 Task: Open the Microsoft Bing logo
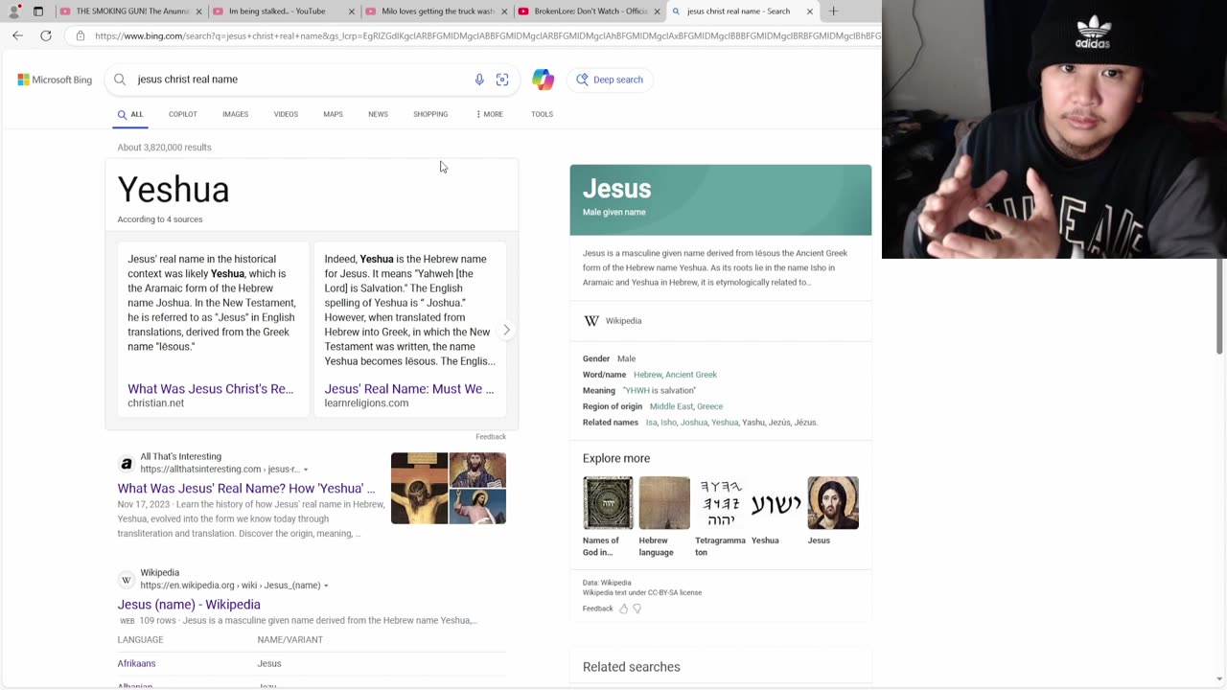pyautogui.click(x=55, y=80)
